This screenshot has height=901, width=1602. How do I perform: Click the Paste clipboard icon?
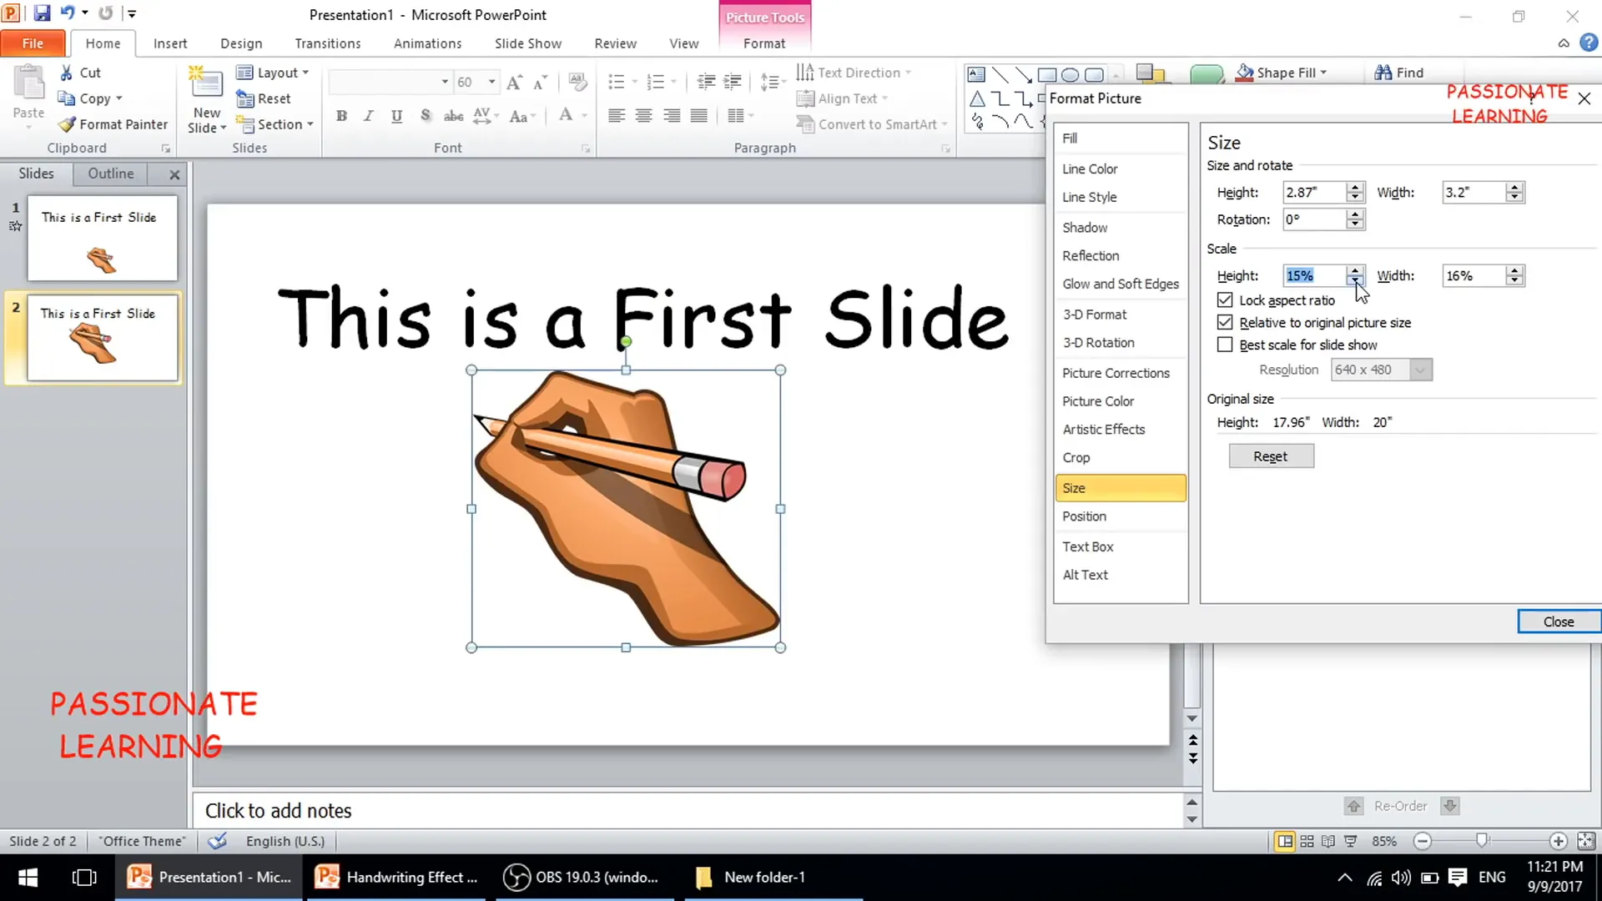click(x=28, y=83)
